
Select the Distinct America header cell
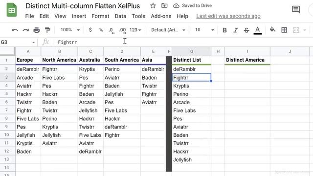(247, 60)
